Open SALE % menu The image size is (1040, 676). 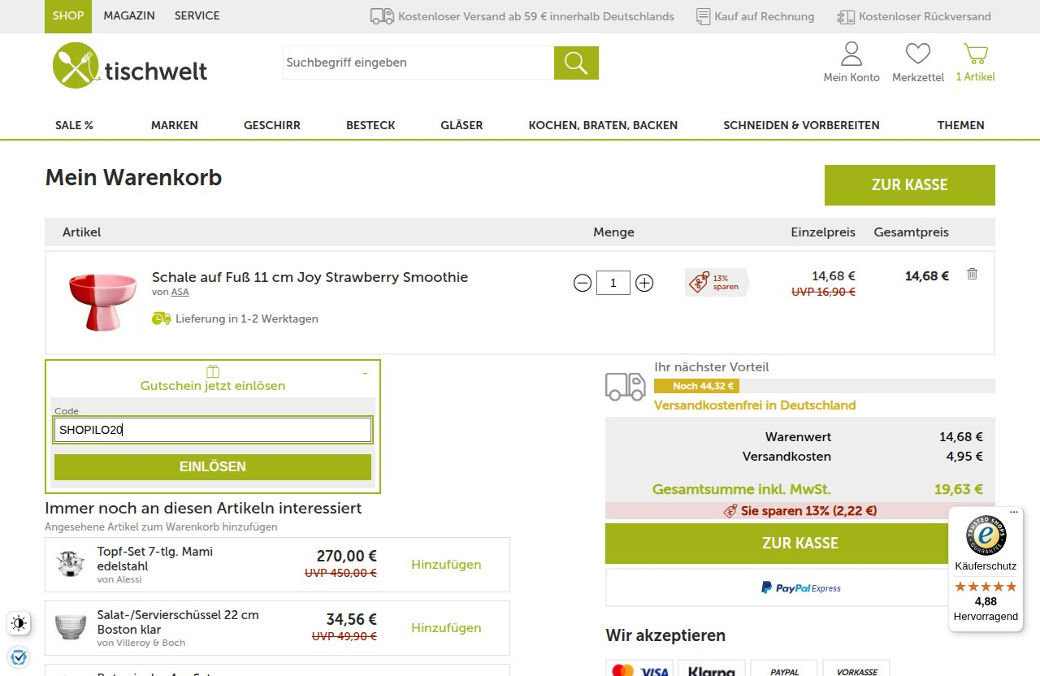pos(74,125)
